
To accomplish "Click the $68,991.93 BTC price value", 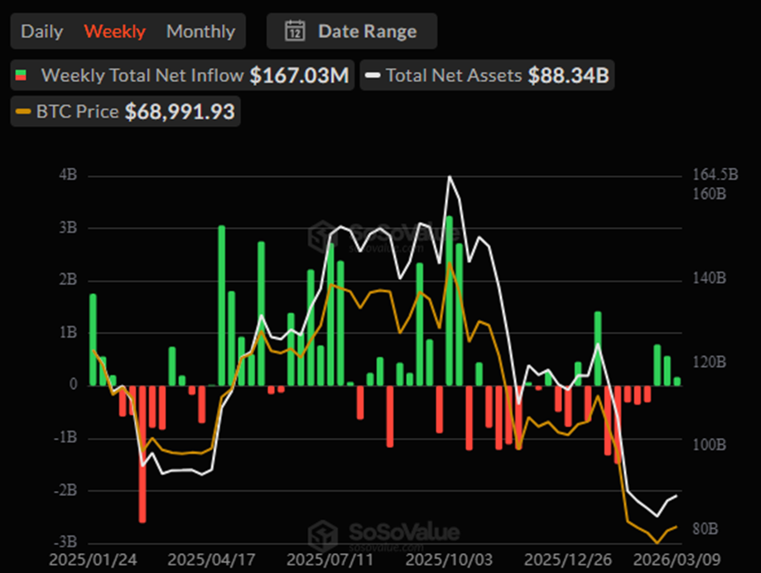I will [180, 112].
